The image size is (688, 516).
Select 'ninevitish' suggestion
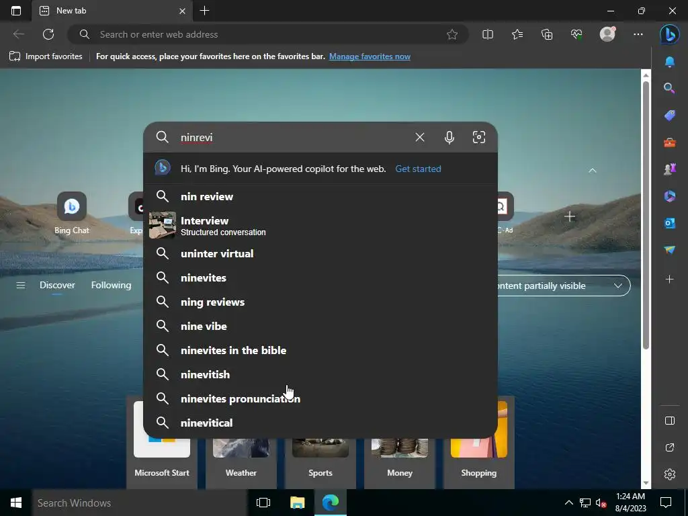(320, 374)
